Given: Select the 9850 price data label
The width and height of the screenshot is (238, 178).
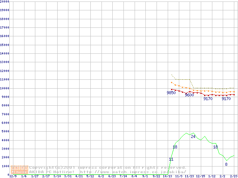Looking at the screenshot, I should (x=171, y=93).
